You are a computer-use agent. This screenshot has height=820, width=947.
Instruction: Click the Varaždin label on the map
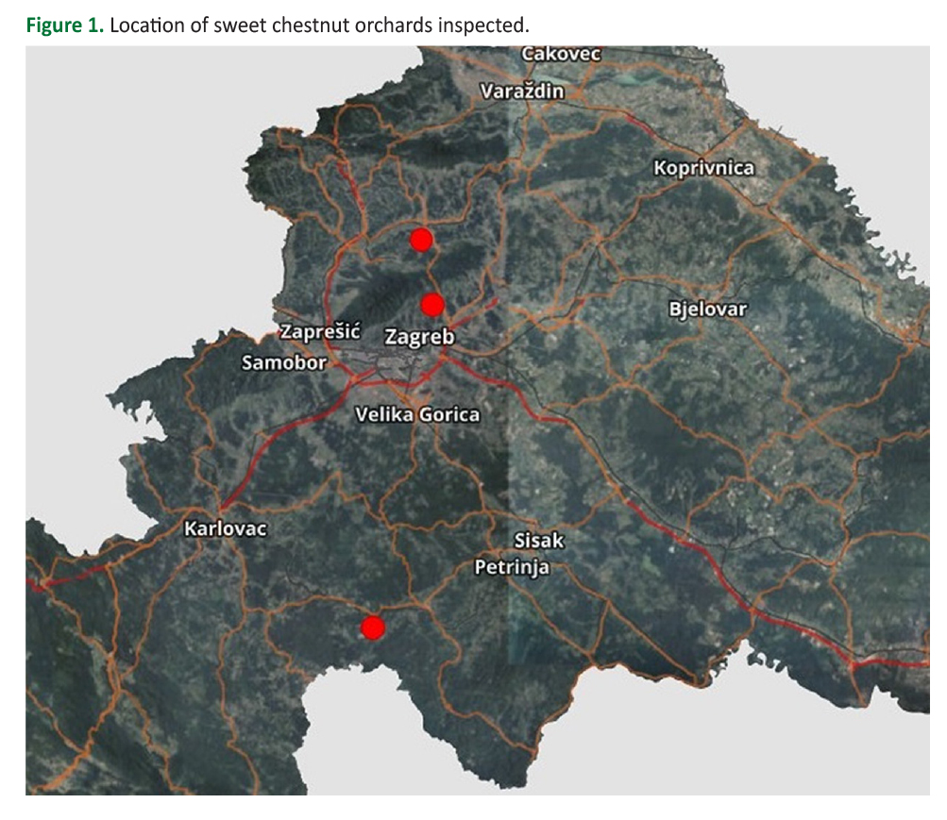pos(522,92)
